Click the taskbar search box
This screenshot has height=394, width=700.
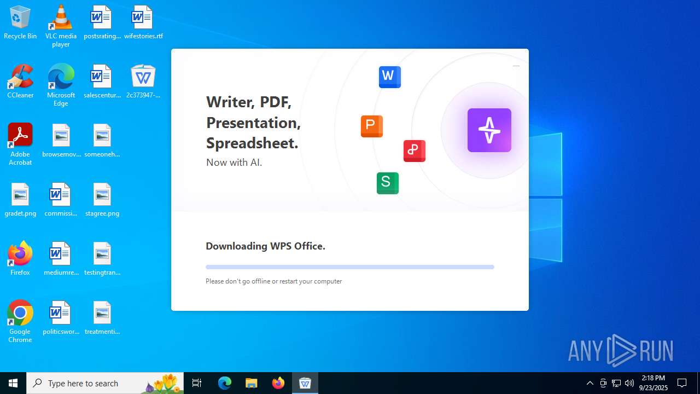point(105,383)
